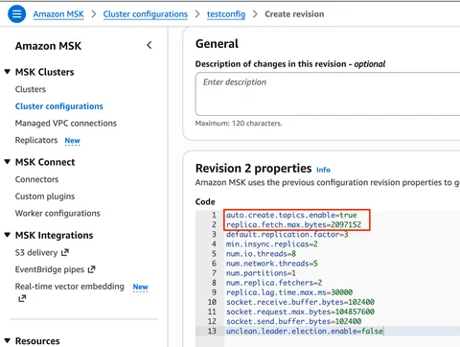This screenshot has width=460, height=347.
Task: Collapse the MSK Connect section
Action: coord(8,162)
